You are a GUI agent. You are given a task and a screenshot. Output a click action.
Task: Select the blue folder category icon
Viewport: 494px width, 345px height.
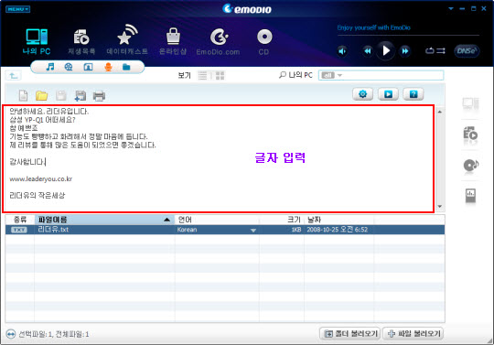(126, 67)
